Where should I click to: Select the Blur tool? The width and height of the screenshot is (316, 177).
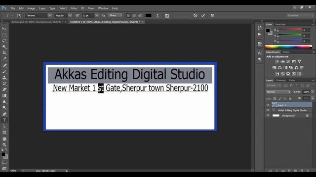(x=4, y=102)
